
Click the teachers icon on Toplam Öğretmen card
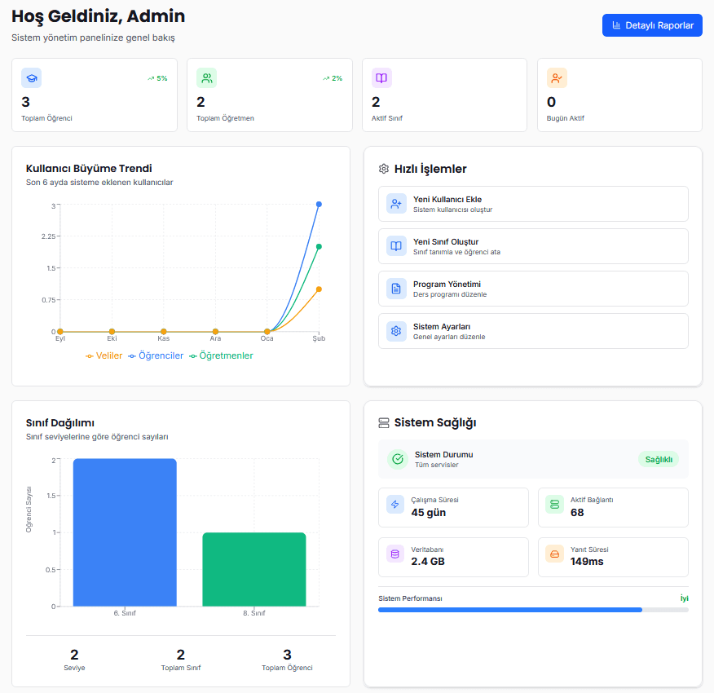click(x=206, y=77)
